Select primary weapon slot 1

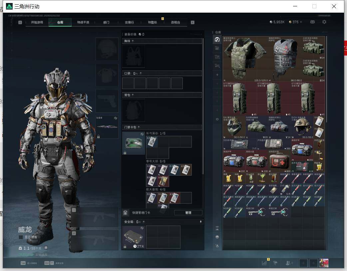pos(95,217)
